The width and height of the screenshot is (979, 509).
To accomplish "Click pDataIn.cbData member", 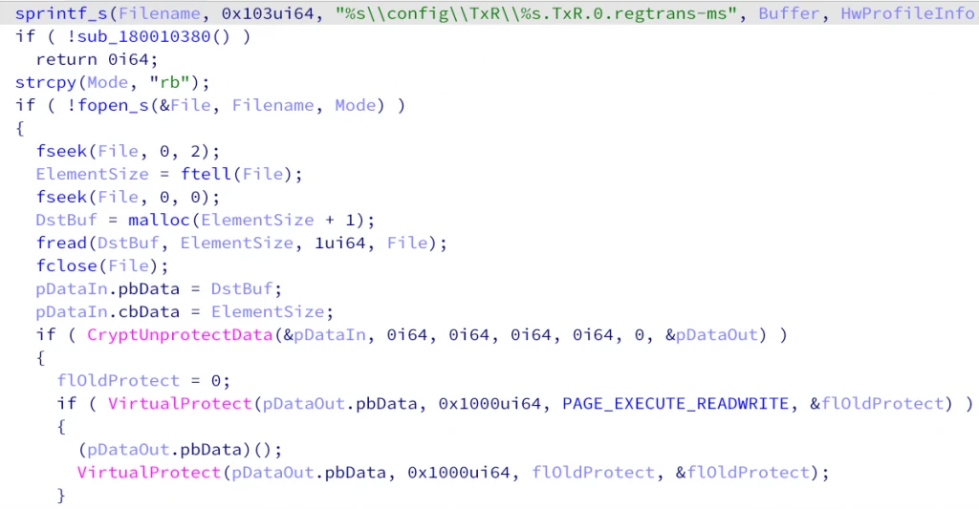I will [x=107, y=312].
